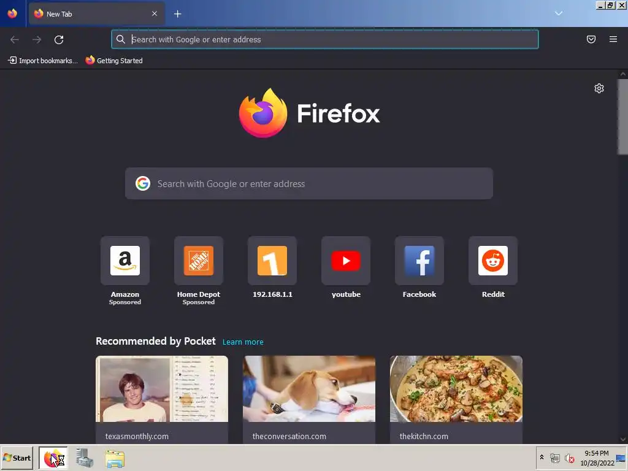The width and height of the screenshot is (628, 471).
Task: Open the Firefox application menu
Action: pyautogui.click(x=613, y=39)
